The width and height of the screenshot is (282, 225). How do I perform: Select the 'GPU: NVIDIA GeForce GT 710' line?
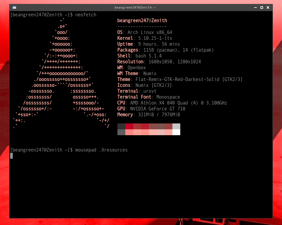pyautogui.click(x=151, y=109)
